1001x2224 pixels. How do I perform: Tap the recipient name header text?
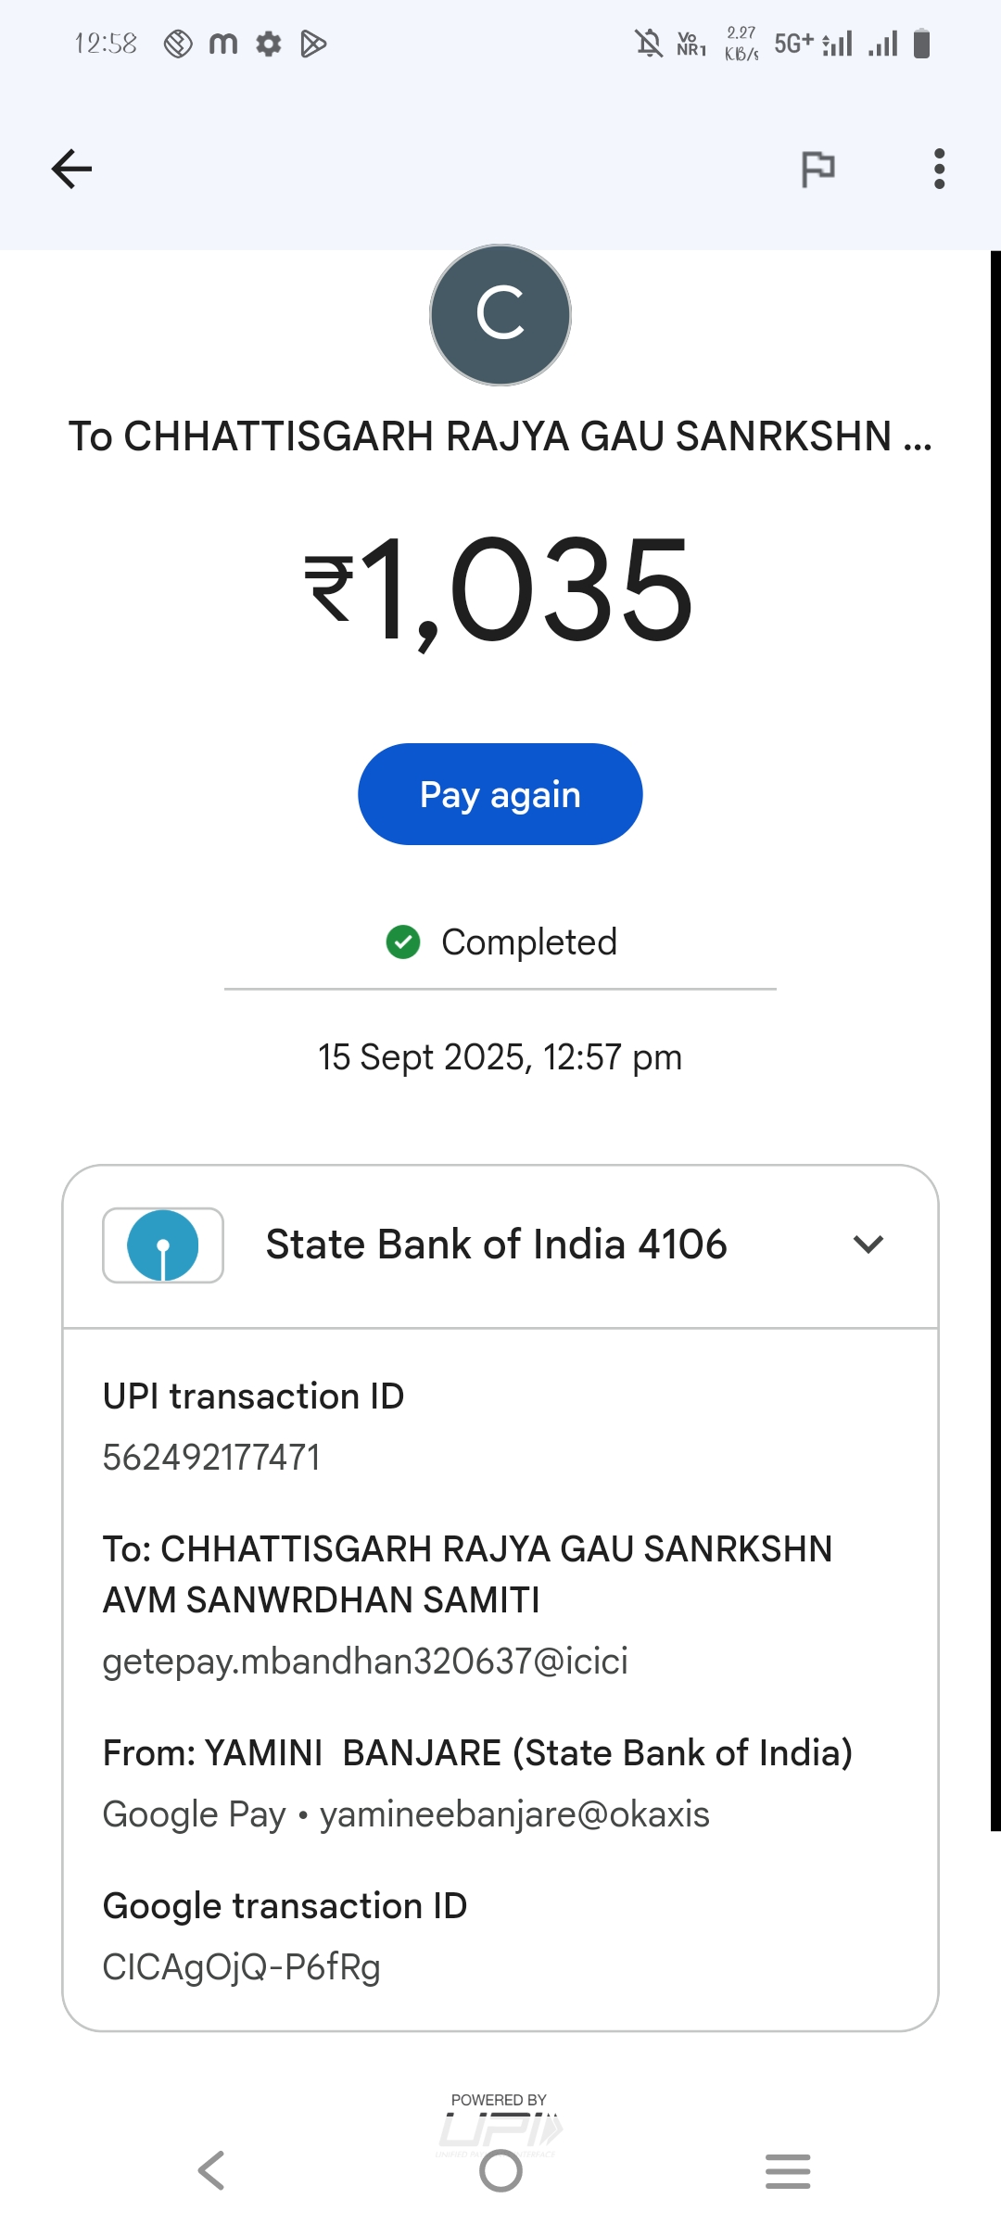click(500, 436)
